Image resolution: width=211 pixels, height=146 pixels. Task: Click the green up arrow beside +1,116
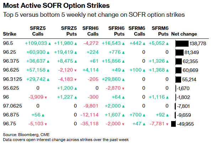point(167,97)
